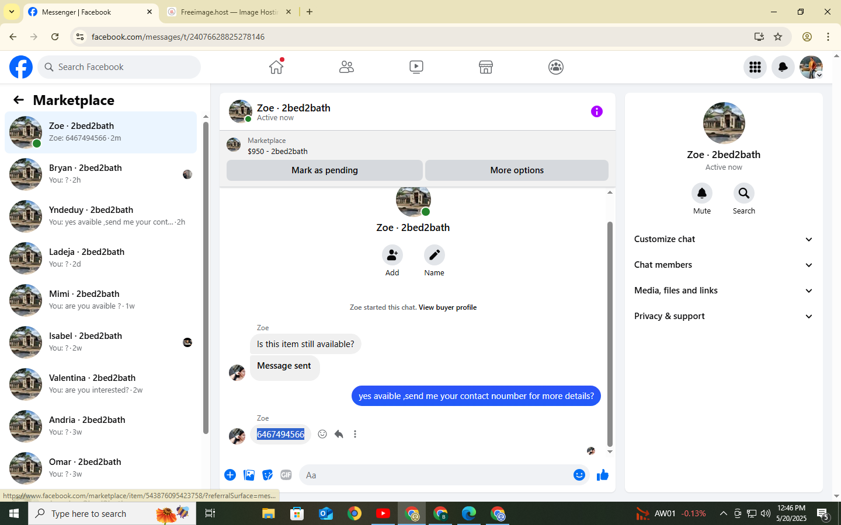
Task: Search within the Zoe conversation
Action: tap(744, 193)
